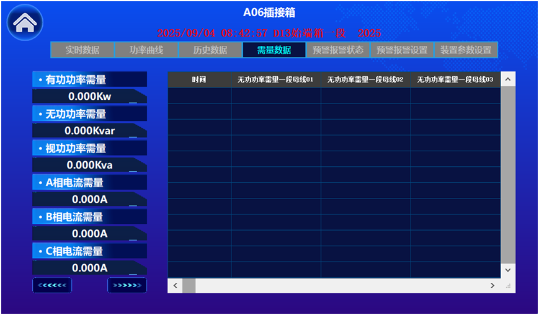
Task: Click the 时间 column header
Action: pyautogui.click(x=199, y=80)
